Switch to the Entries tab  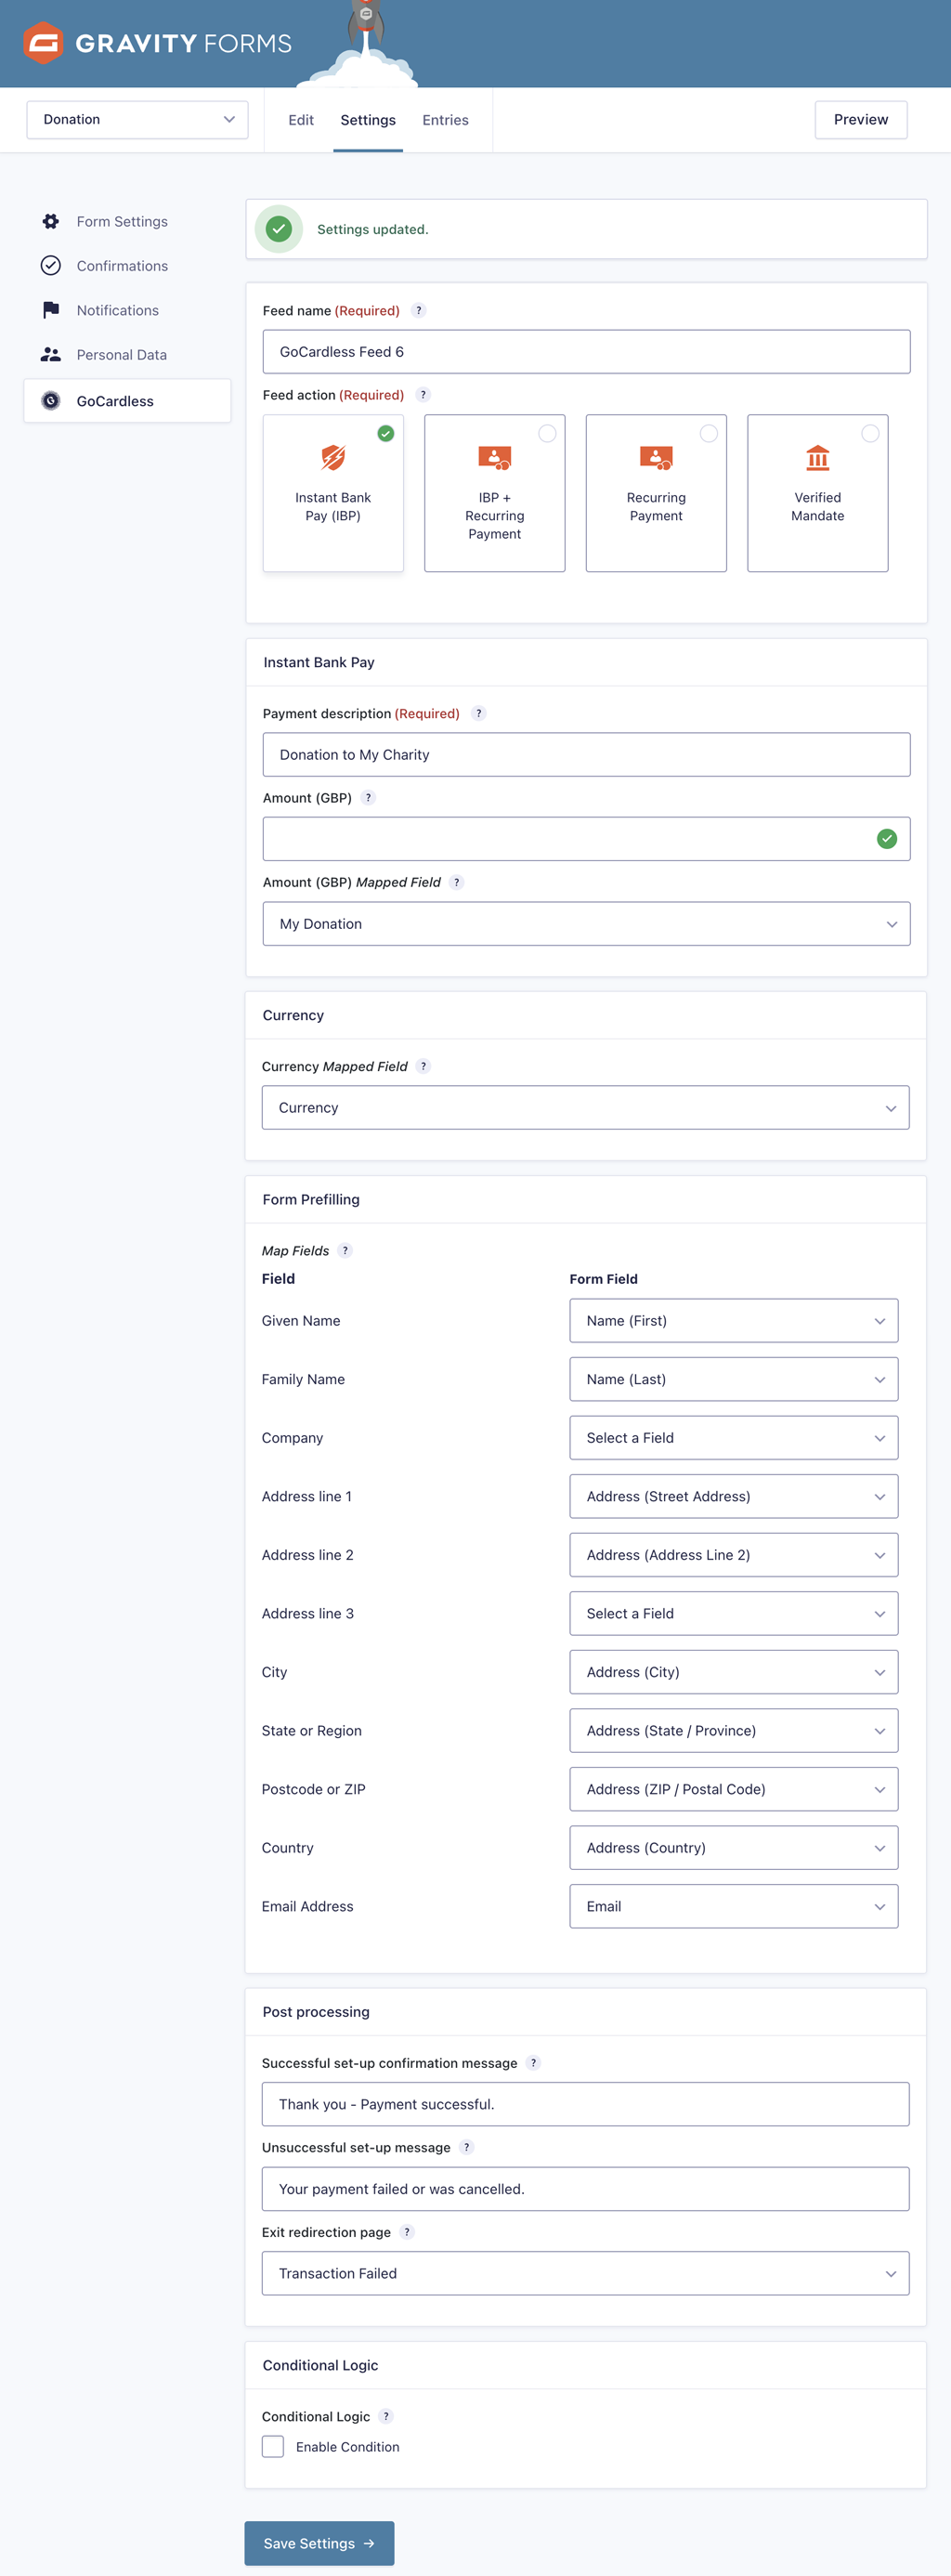[445, 120]
